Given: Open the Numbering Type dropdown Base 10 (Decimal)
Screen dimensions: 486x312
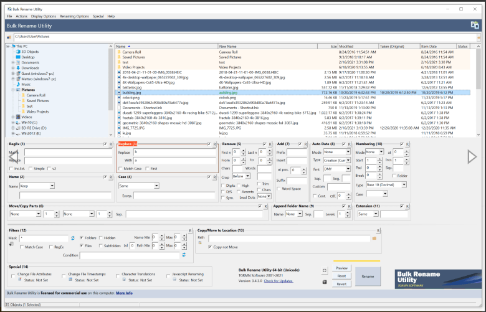Looking at the screenshot, I should [386, 185].
